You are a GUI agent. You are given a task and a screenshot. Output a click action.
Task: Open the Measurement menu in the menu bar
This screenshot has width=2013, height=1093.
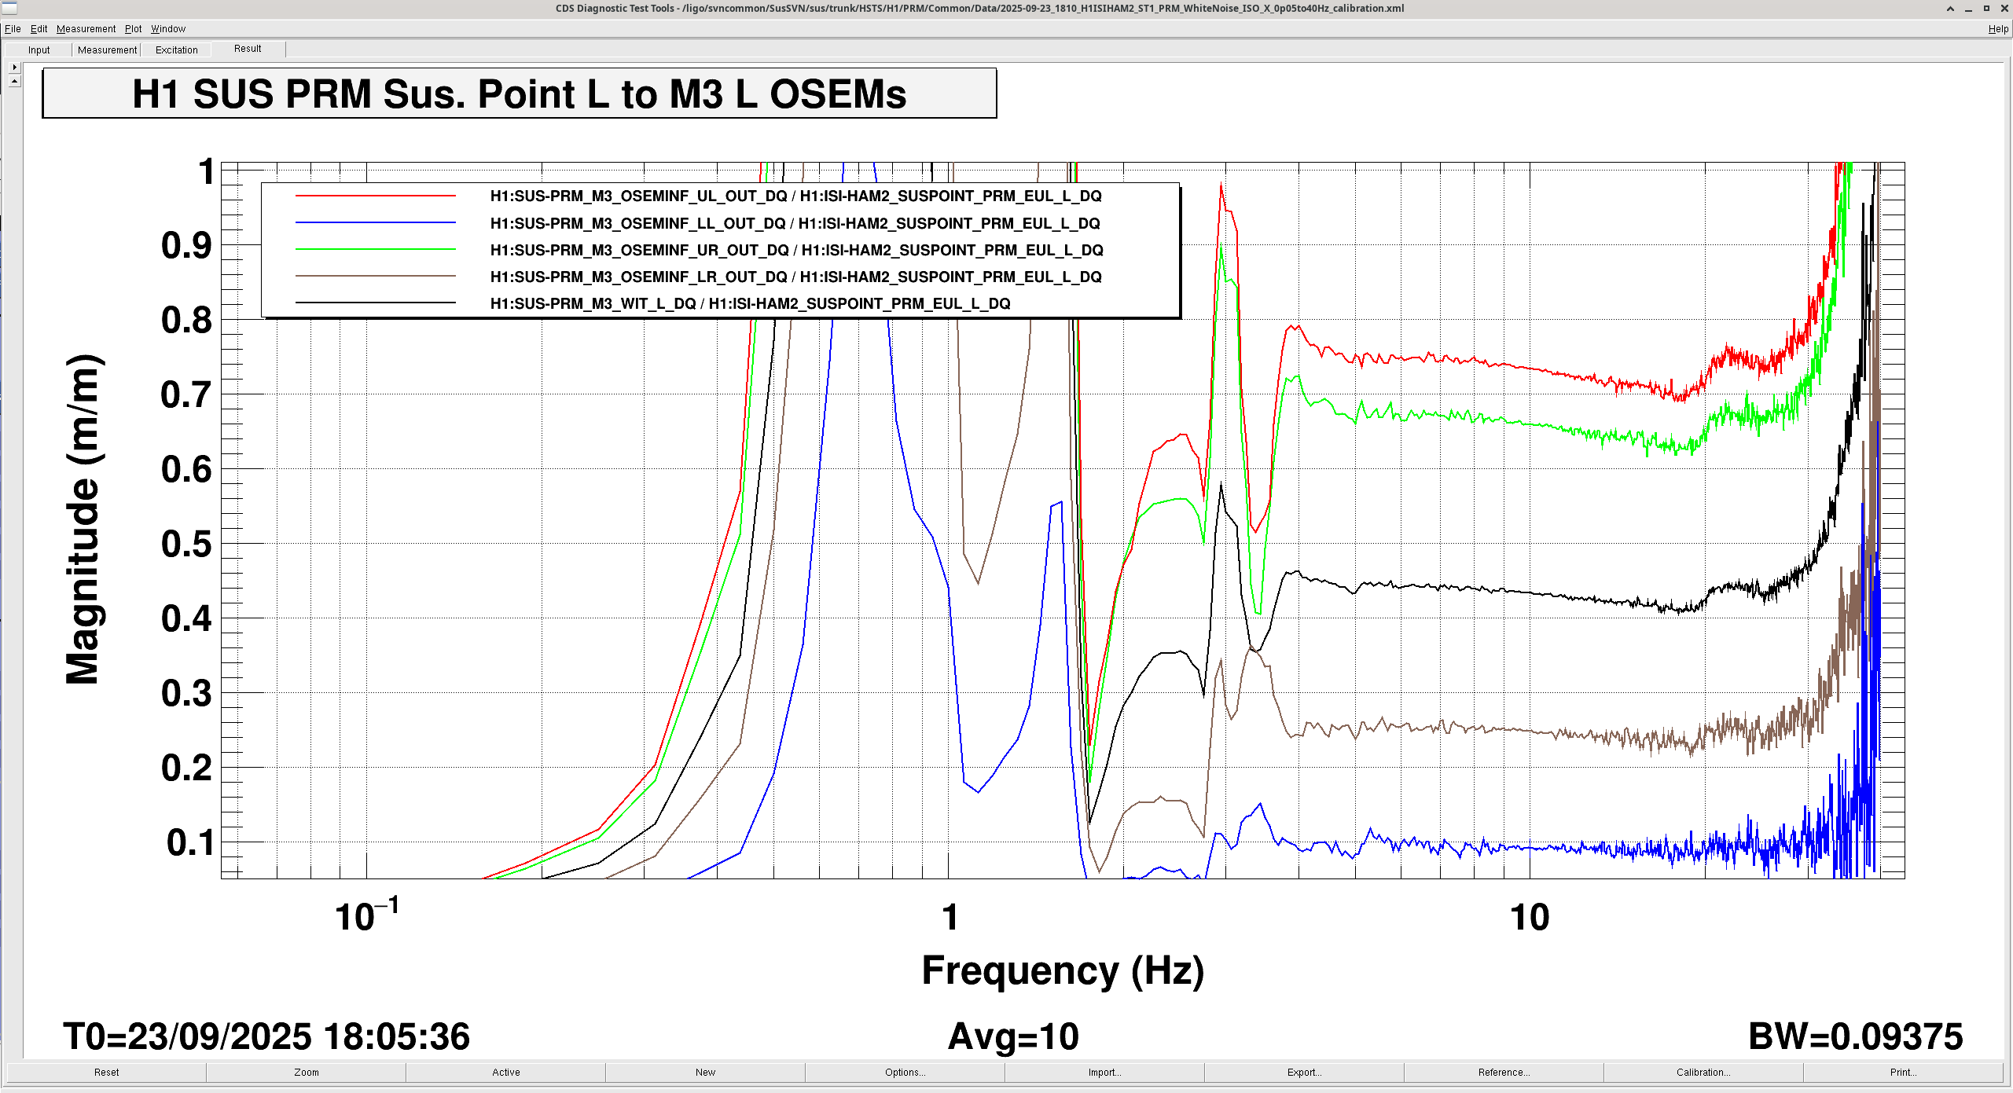[x=86, y=29]
